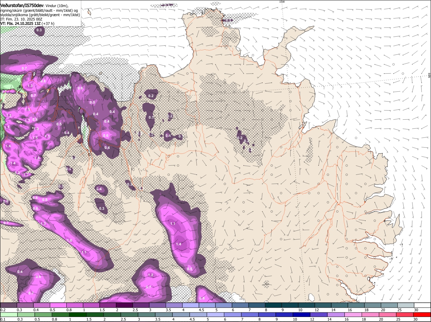Pick the lower scale swatch starting at 3
The width and height of the screenshot is (431, 322).
coord(146,315)
